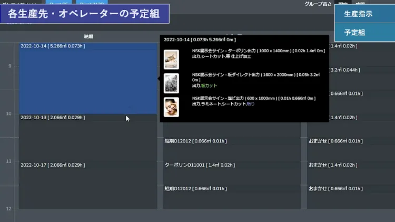This screenshot has width=395, height=222.
Task: Click the tooltip header 2022-10-14 summary line
Action: (x=200, y=40)
